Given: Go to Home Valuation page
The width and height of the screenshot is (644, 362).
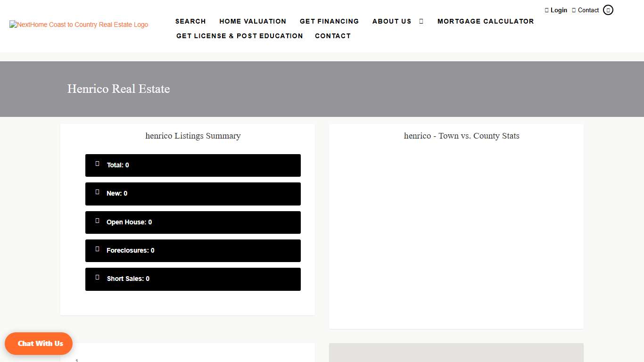Looking at the screenshot, I should pos(253,21).
